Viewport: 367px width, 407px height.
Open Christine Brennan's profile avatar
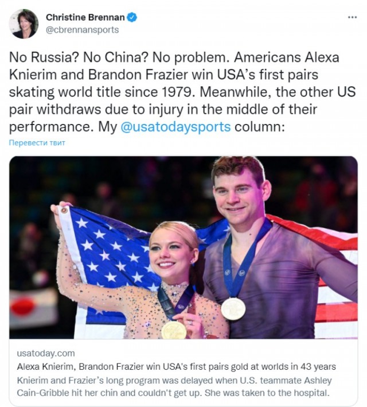(x=24, y=24)
